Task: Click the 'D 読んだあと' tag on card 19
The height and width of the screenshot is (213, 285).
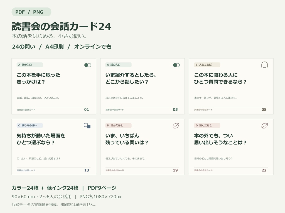Action: click(119, 125)
